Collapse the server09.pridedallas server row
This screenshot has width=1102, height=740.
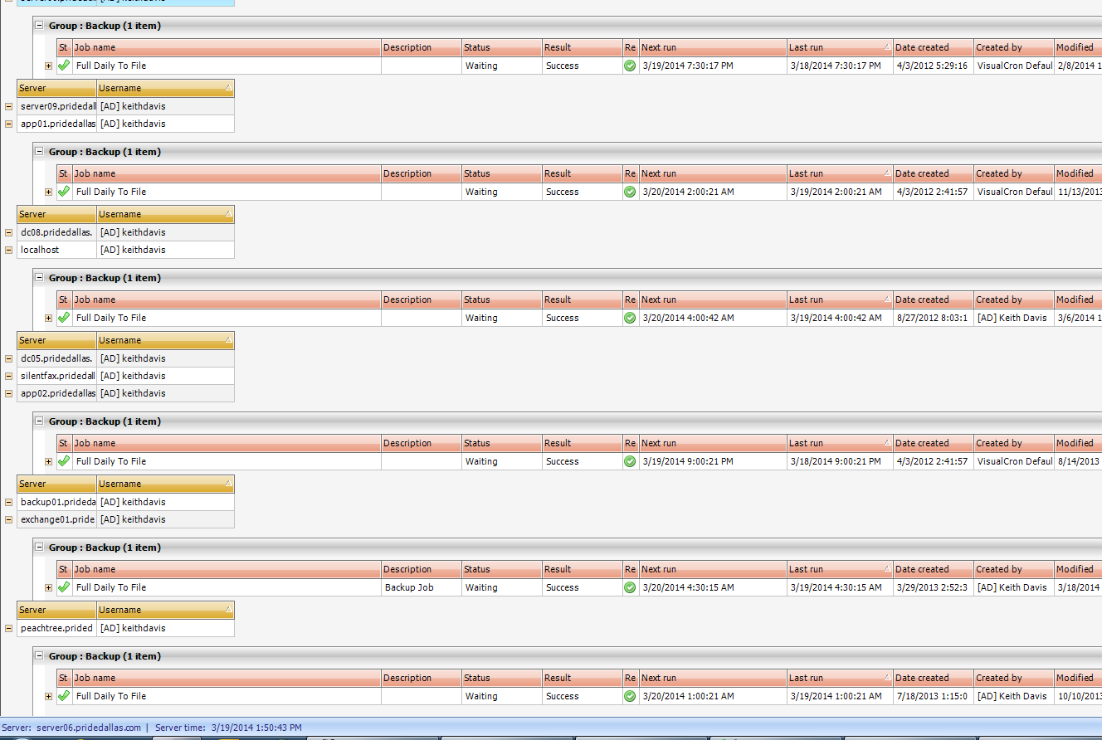tap(8, 106)
